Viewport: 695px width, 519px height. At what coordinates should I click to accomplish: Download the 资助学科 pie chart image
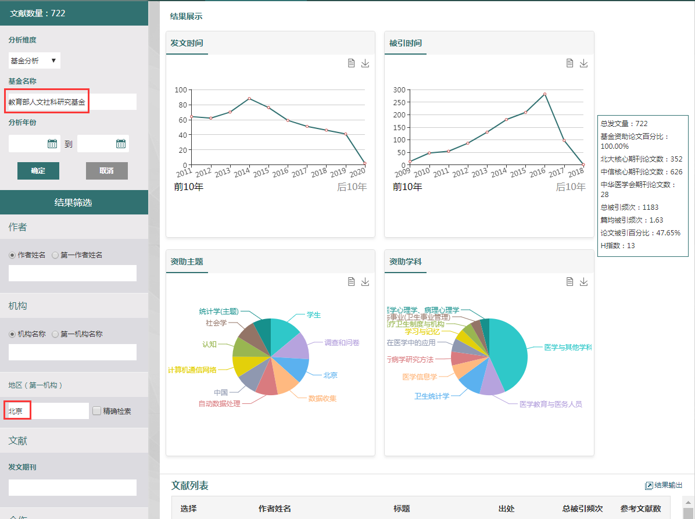pyautogui.click(x=584, y=282)
